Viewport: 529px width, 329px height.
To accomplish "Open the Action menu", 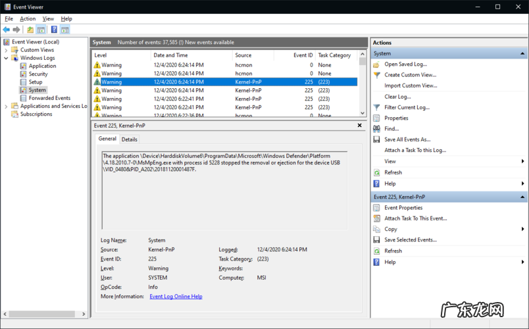I will (x=28, y=19).
